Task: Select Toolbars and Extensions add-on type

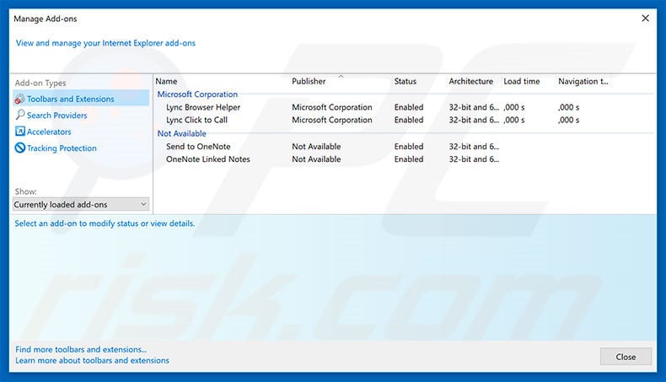Action: 81,99
